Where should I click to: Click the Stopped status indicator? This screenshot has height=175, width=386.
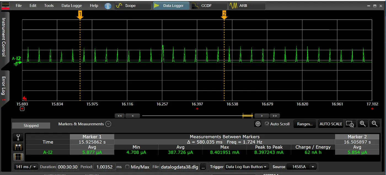(31, 125)
